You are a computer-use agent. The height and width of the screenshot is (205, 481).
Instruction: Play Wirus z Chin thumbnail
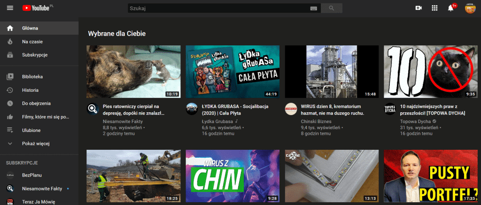pos(233,176)
